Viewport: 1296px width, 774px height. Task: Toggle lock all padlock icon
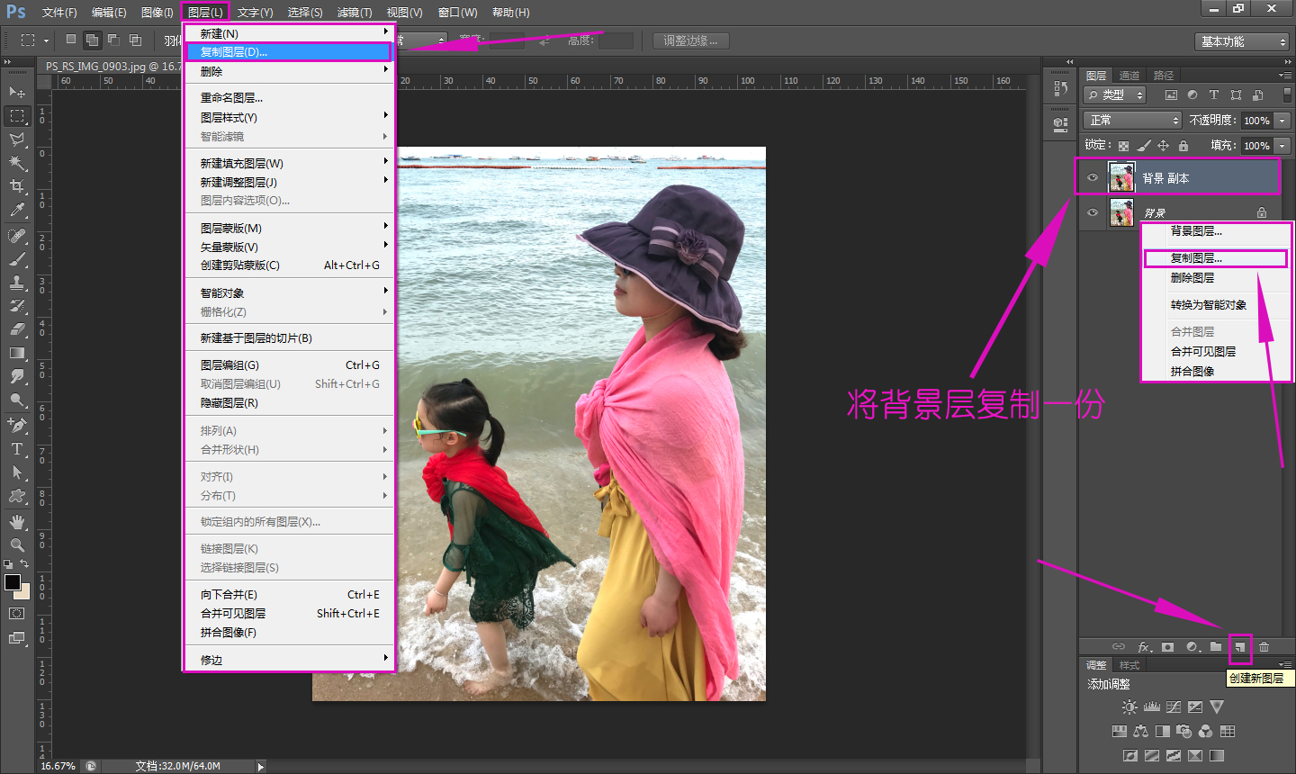pos(1183,146)
